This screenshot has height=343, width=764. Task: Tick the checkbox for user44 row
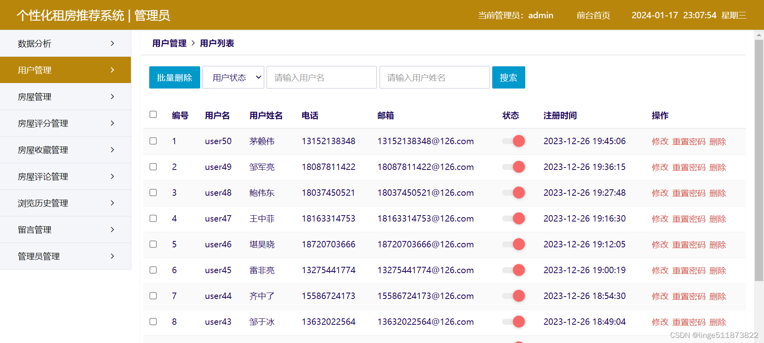153,296
